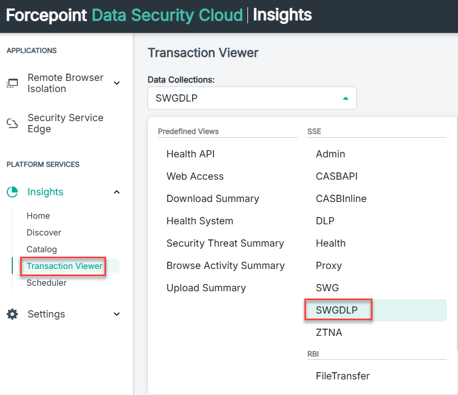Go to Insights Home page
Image resolution: width=458 pixels, height=395 pixels.
[38, 216]
